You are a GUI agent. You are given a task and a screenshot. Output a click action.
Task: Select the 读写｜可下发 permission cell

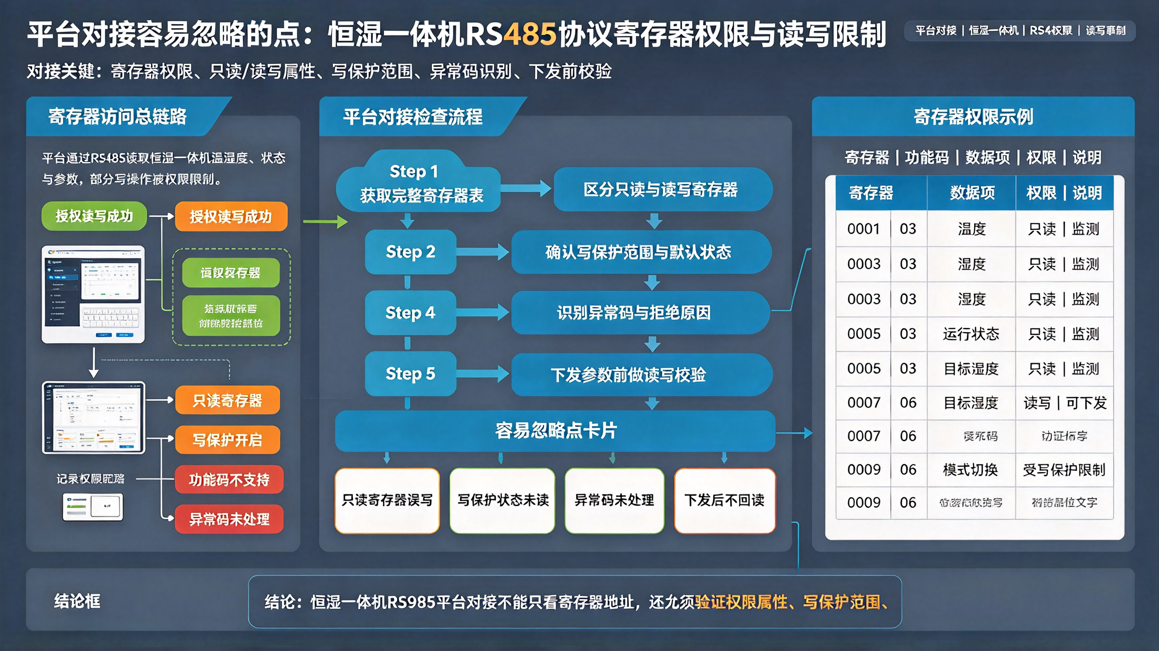(x=1065, y=403)
